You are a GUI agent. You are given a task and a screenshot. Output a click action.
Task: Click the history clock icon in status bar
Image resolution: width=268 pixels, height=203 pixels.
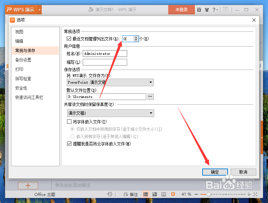tap(110, 194)
